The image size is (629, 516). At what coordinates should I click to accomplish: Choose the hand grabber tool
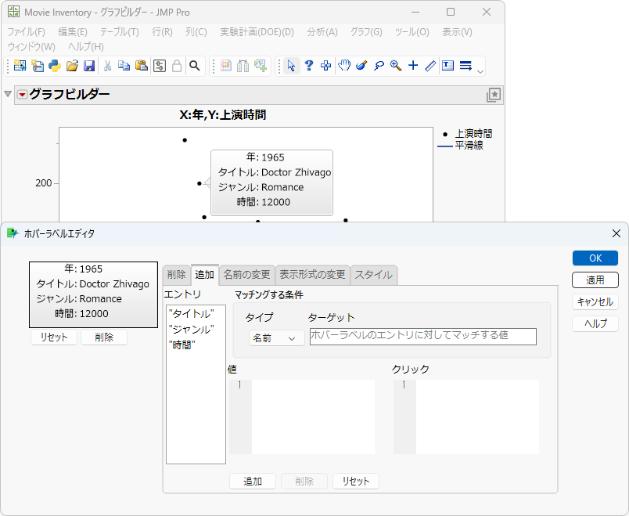point(343,66)
